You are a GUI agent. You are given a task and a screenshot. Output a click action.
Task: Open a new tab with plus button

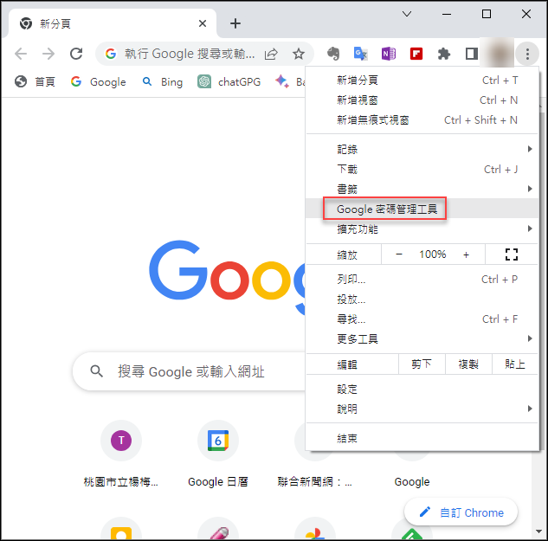[x=235, y=23]
